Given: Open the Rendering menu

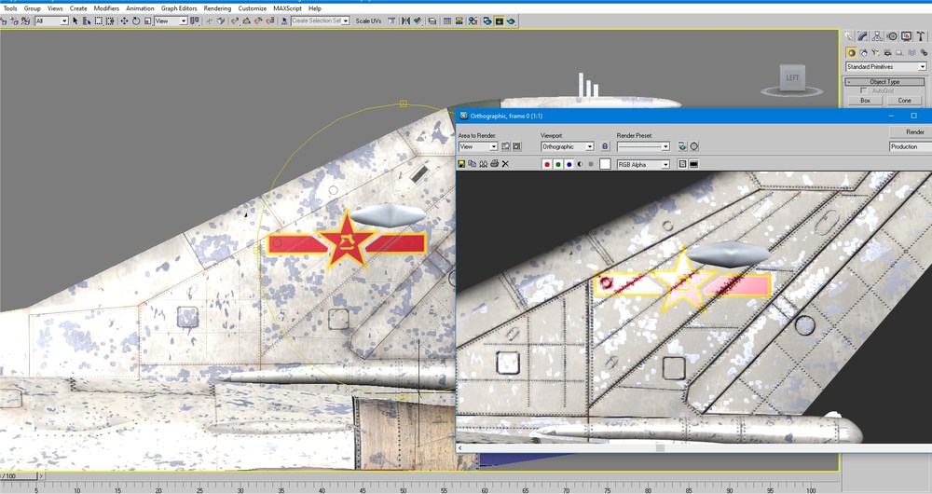Looking at the screenshot, I should tap(217, 8).
